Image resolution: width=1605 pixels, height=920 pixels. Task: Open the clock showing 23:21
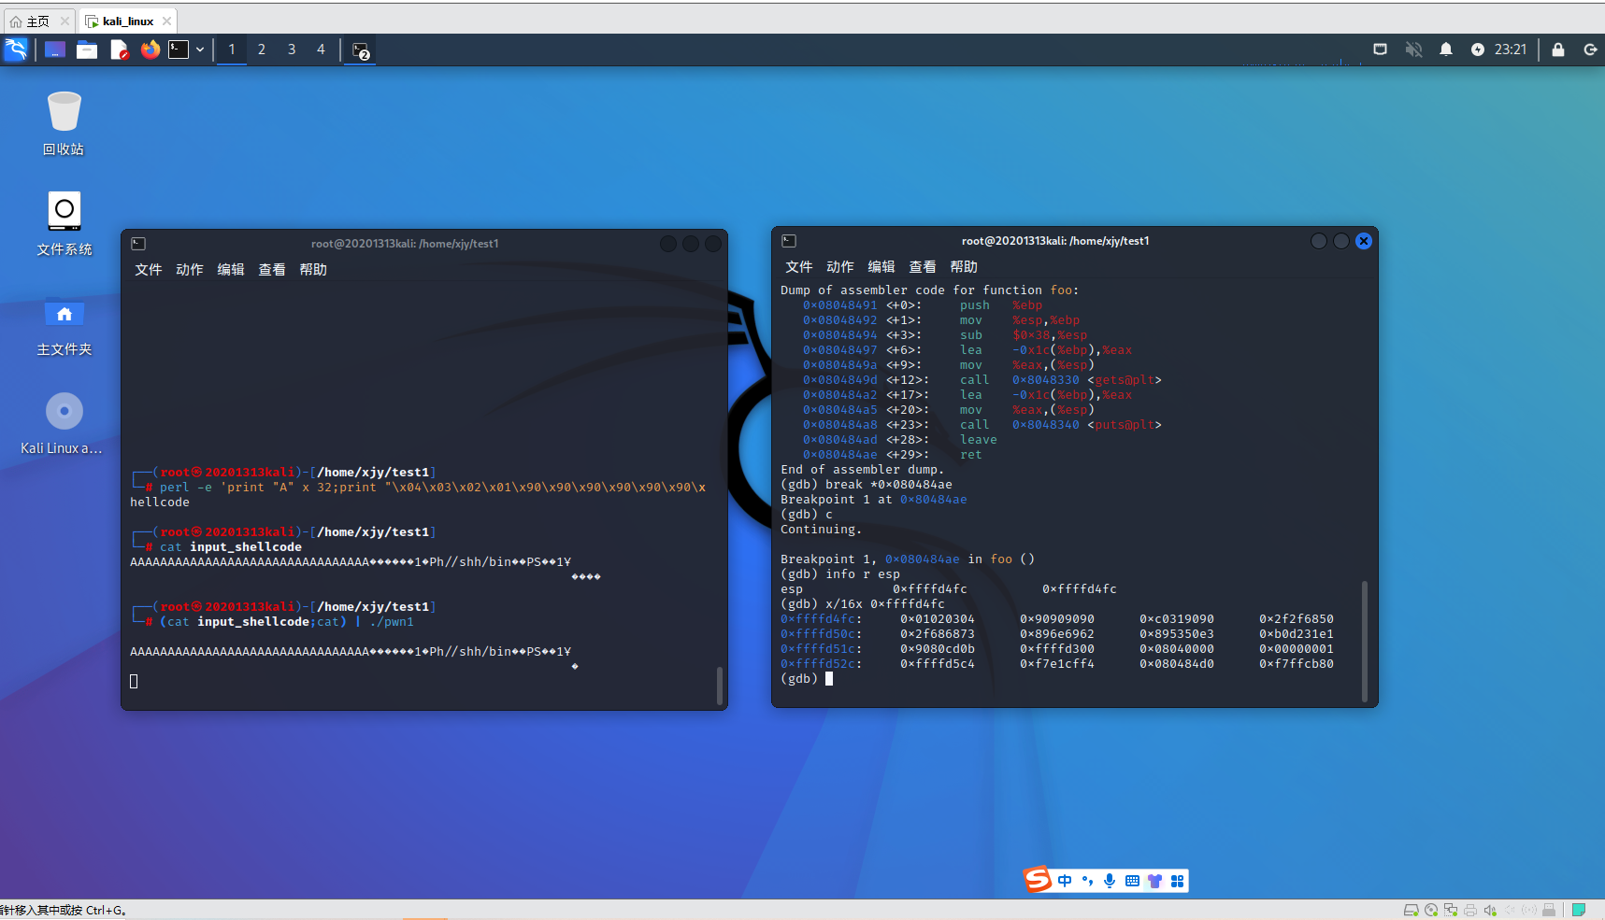click(1511, 50)
